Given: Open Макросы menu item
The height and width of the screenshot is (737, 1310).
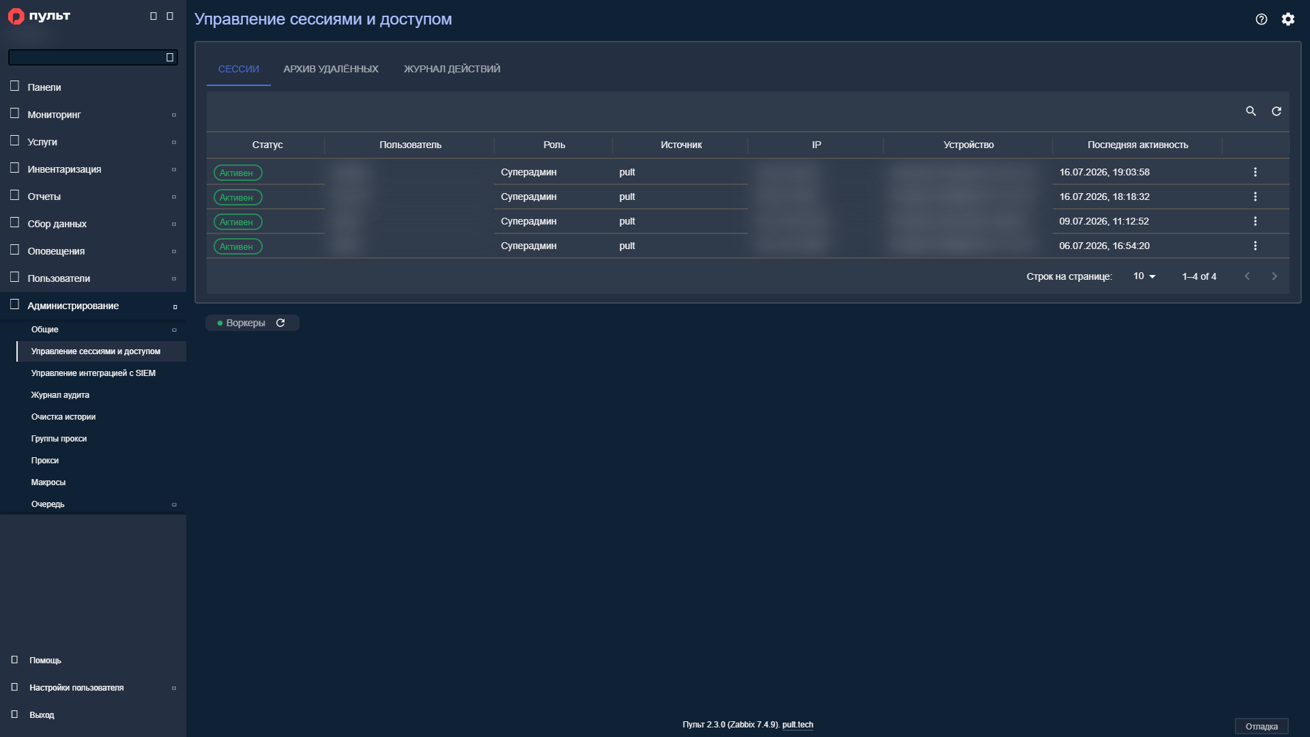Looking at the screenshot, I should (x=48, y=482).
